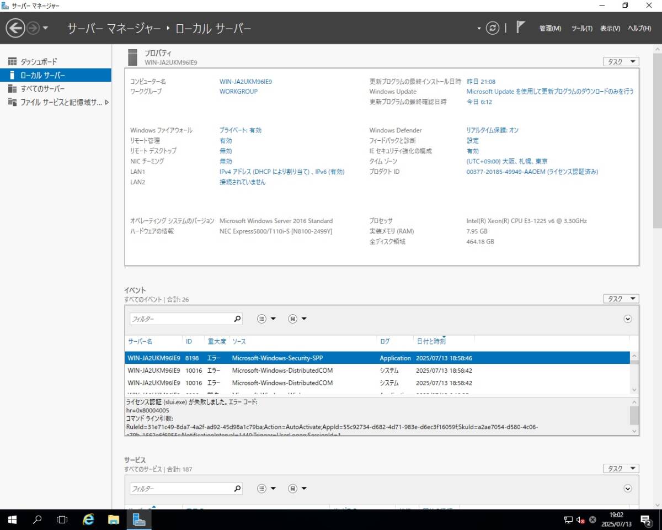Click リモート デスクトップ 無効 link
This screenshot has width=662, height=530.
pyautogui.click(x=226, y=151)
